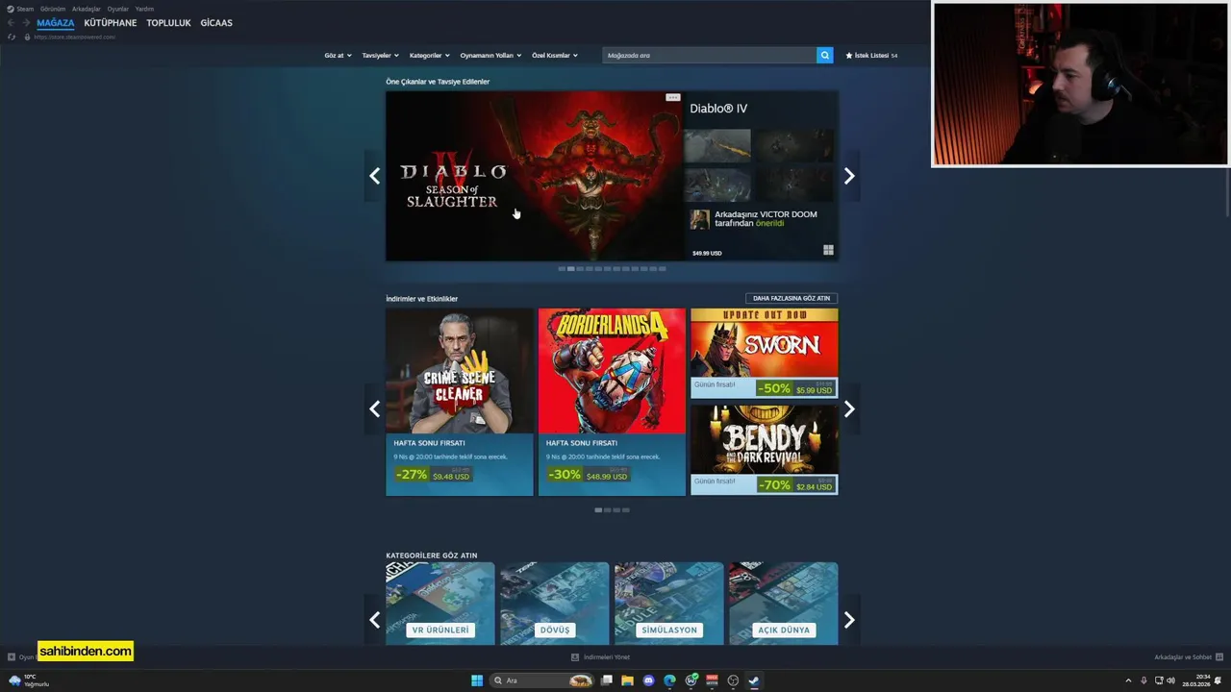Open File Explorer from the taskbar
The width and height of the screenshot is (1231, 692).
pos(627,680)
